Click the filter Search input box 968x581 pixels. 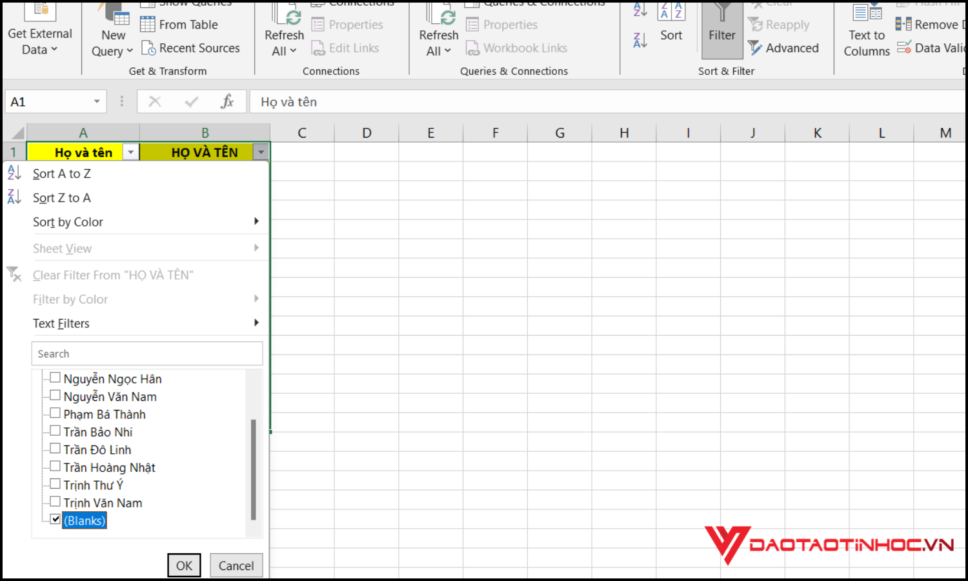coord(147,354)
